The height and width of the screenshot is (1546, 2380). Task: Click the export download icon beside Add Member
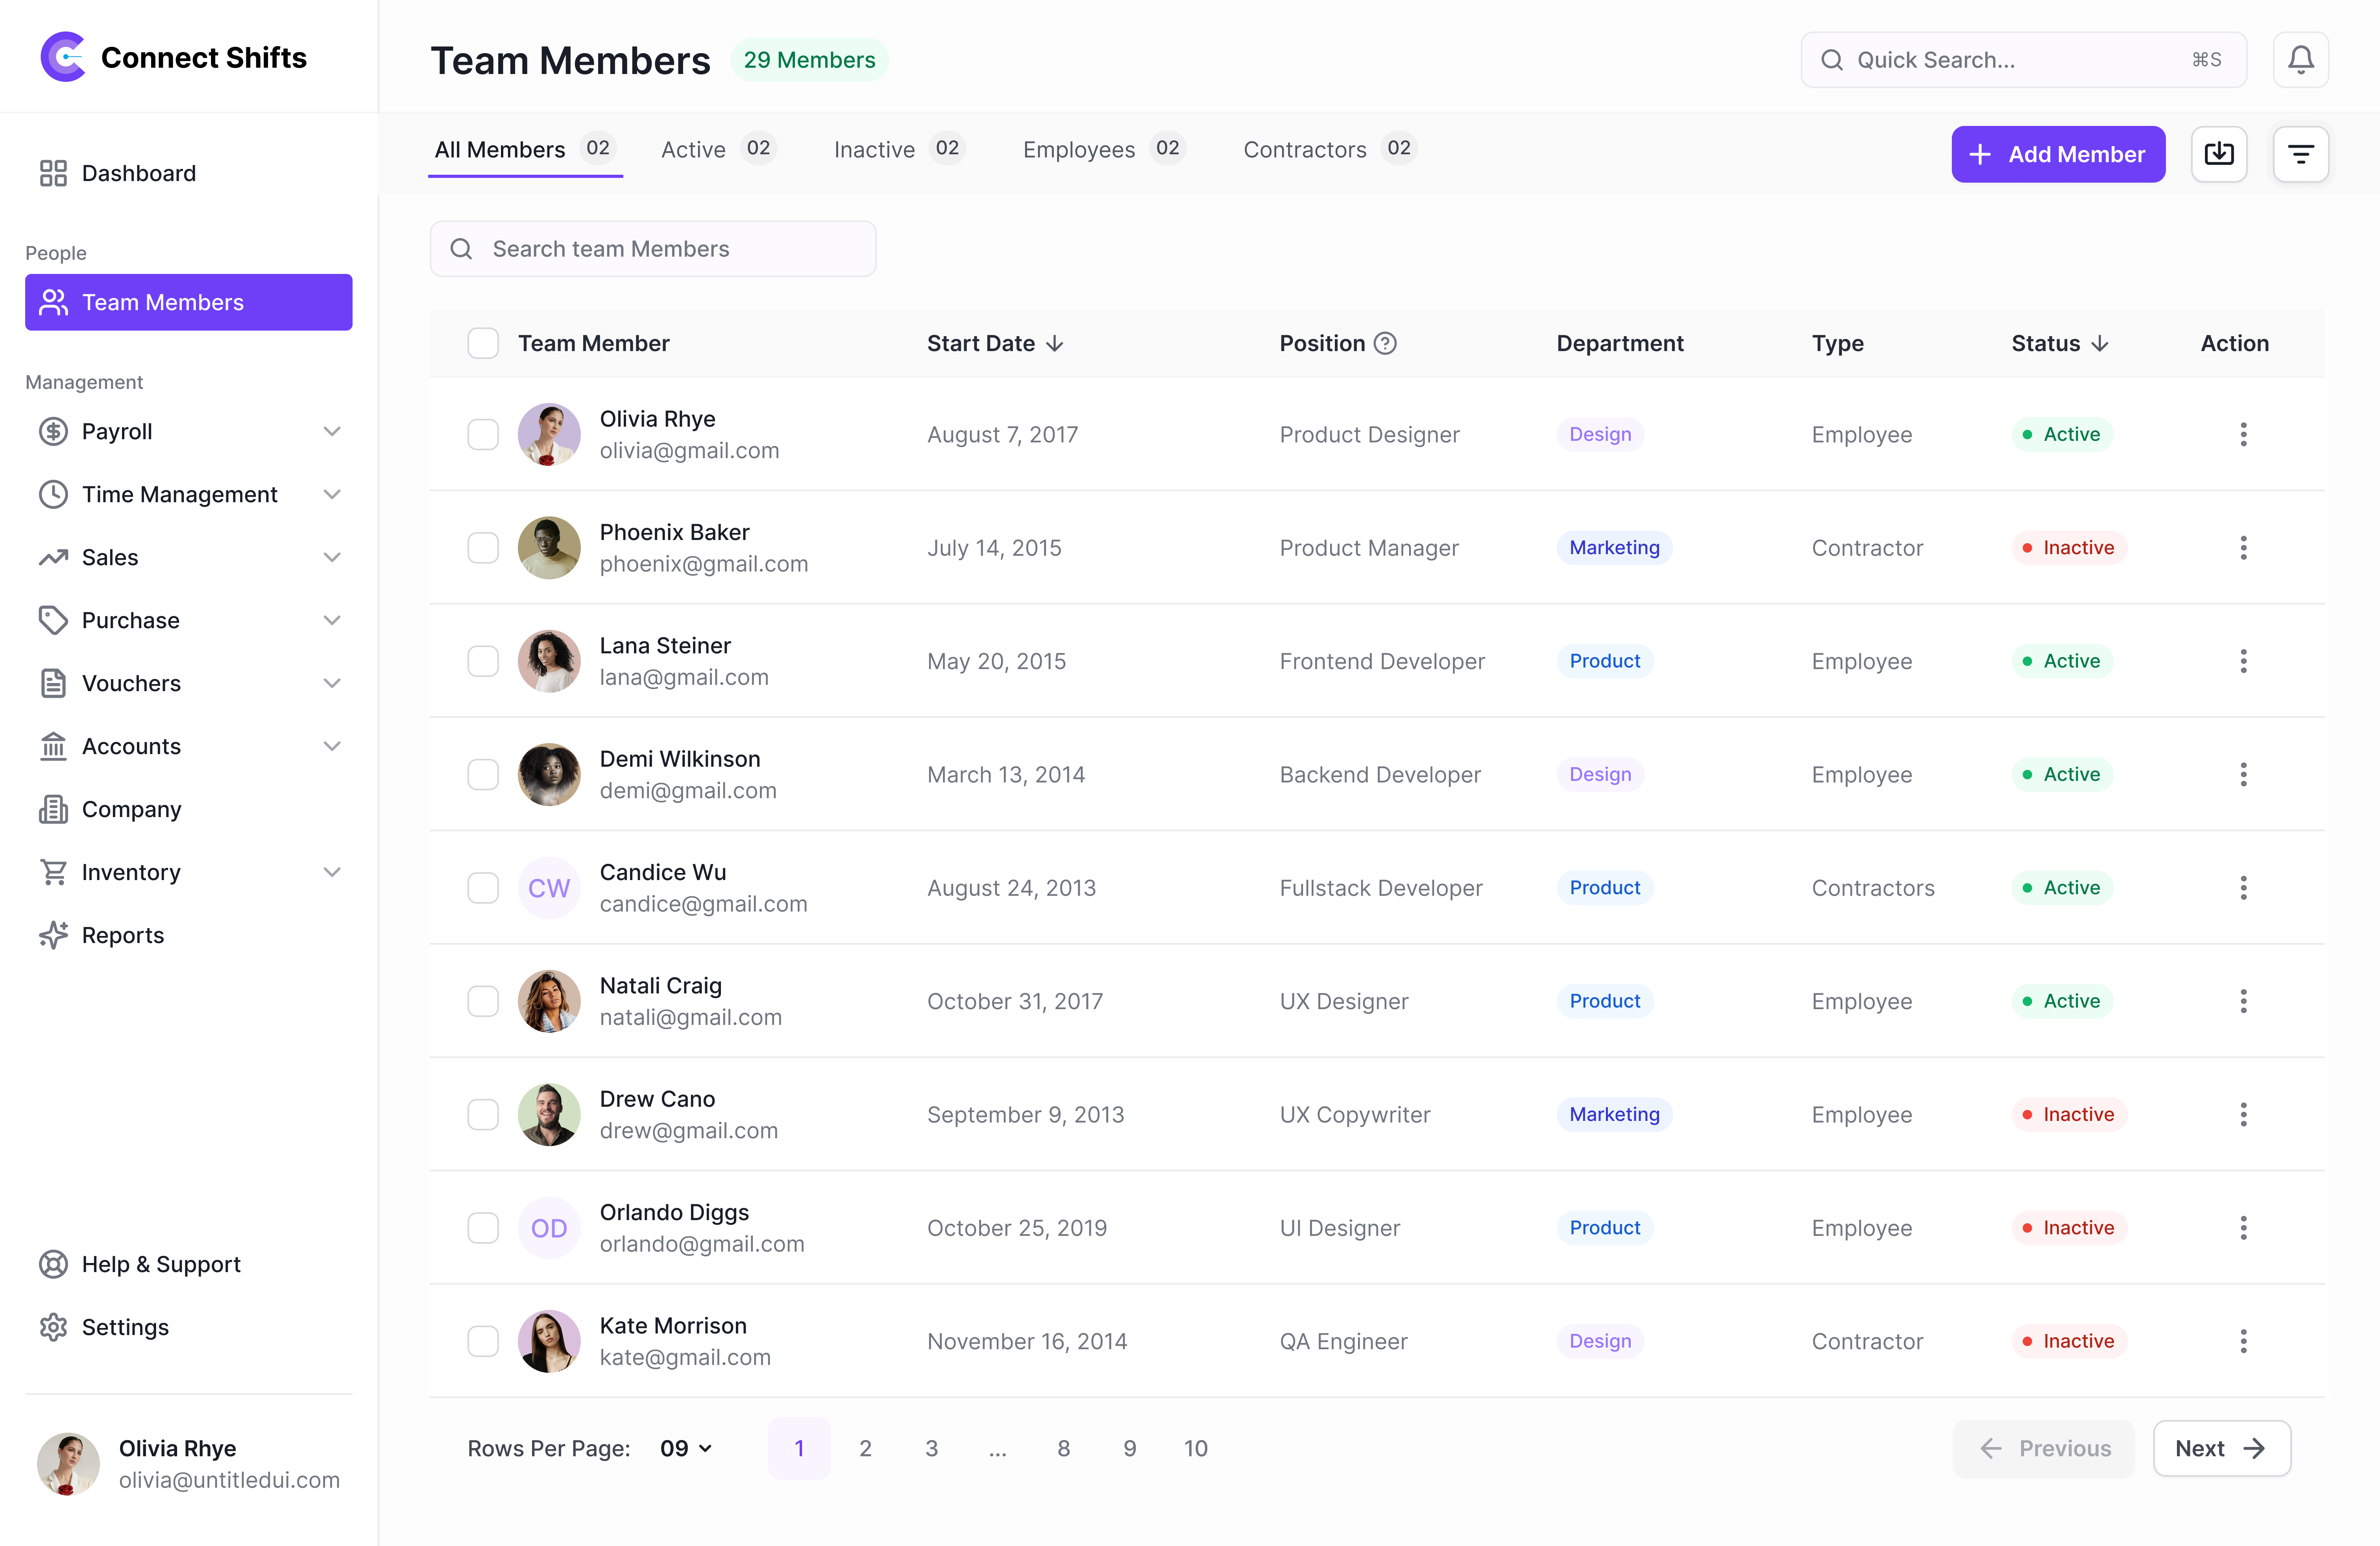coord(2219,153)
